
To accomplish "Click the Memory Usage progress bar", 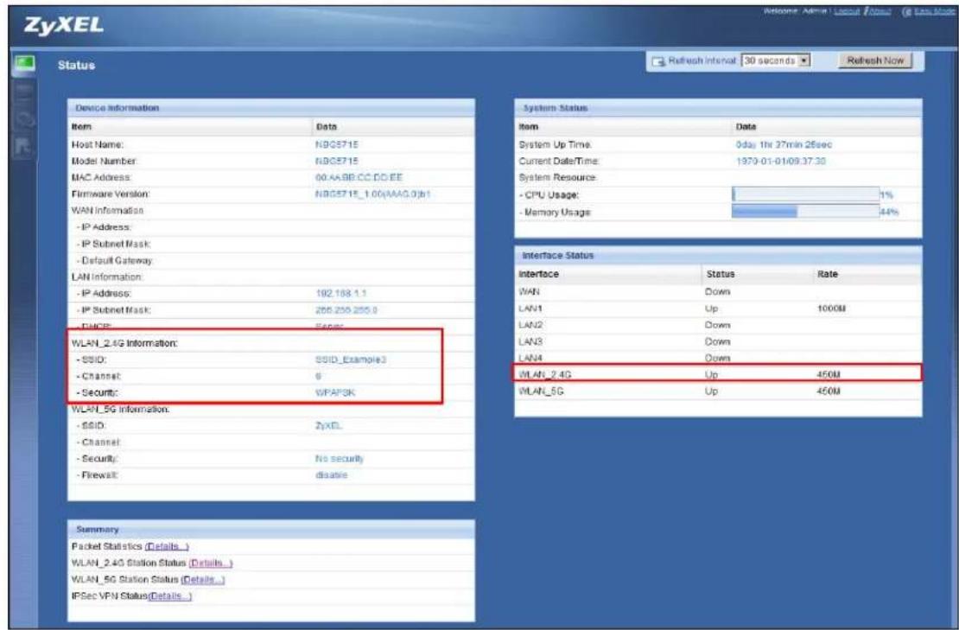I will (805, 212).
